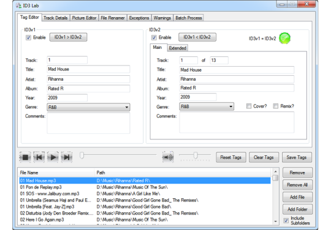
Task: Click the playback position slider thumb
Action: click(x=82, y=155)
